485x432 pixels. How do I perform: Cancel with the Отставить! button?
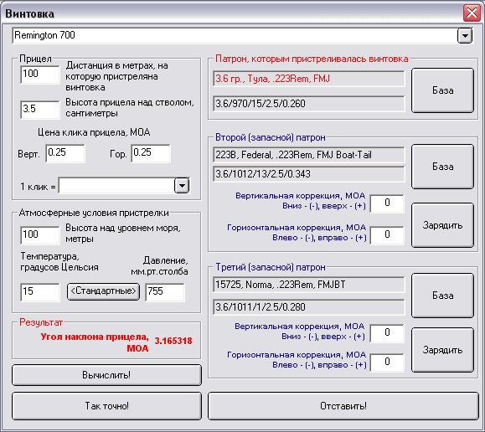pos(343,406)
